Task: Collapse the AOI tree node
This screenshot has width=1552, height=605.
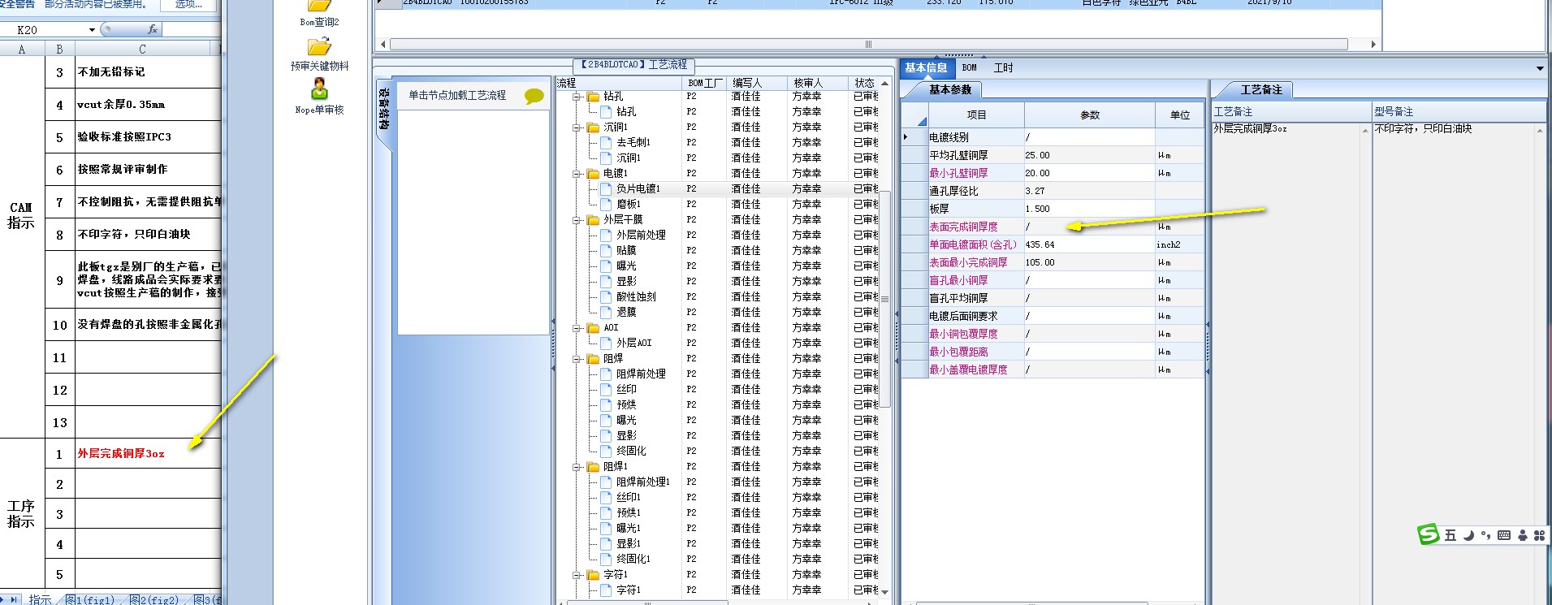Action: [x=577, y=328]
